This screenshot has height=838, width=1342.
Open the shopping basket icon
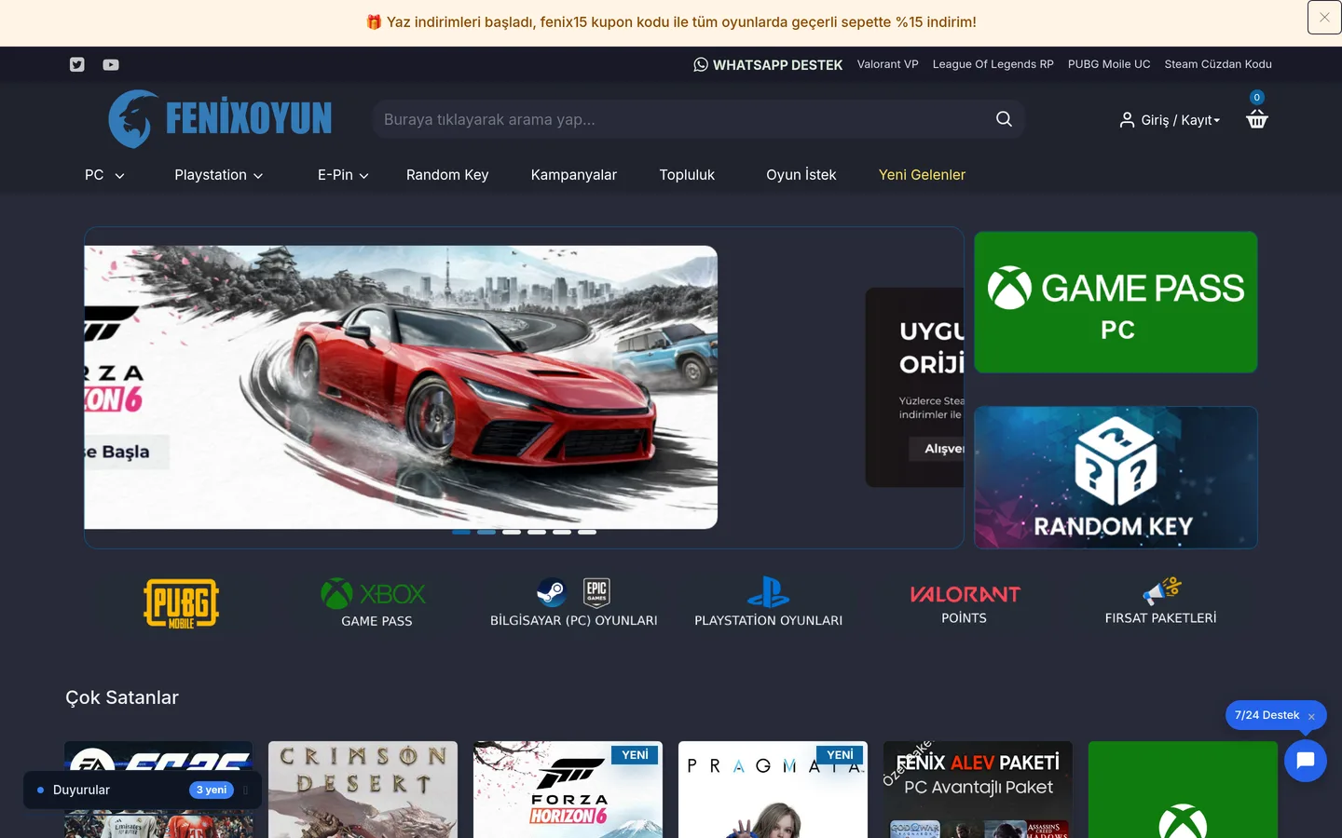1257,119
